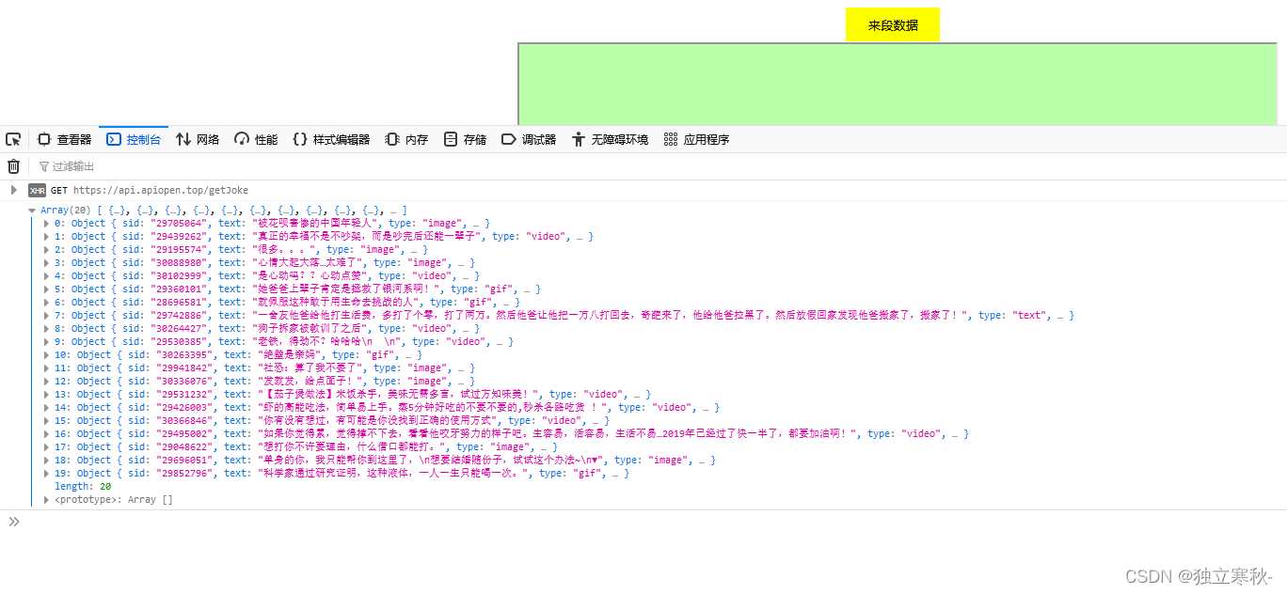Image resolution: width=1287 pixels, height=594 pixels.
Task: Click the Application grid icon
Action: tap(671, 138)
